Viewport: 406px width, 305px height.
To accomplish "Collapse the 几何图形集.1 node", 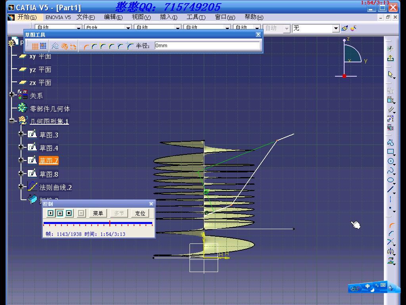I will click(x=11, y=121).
